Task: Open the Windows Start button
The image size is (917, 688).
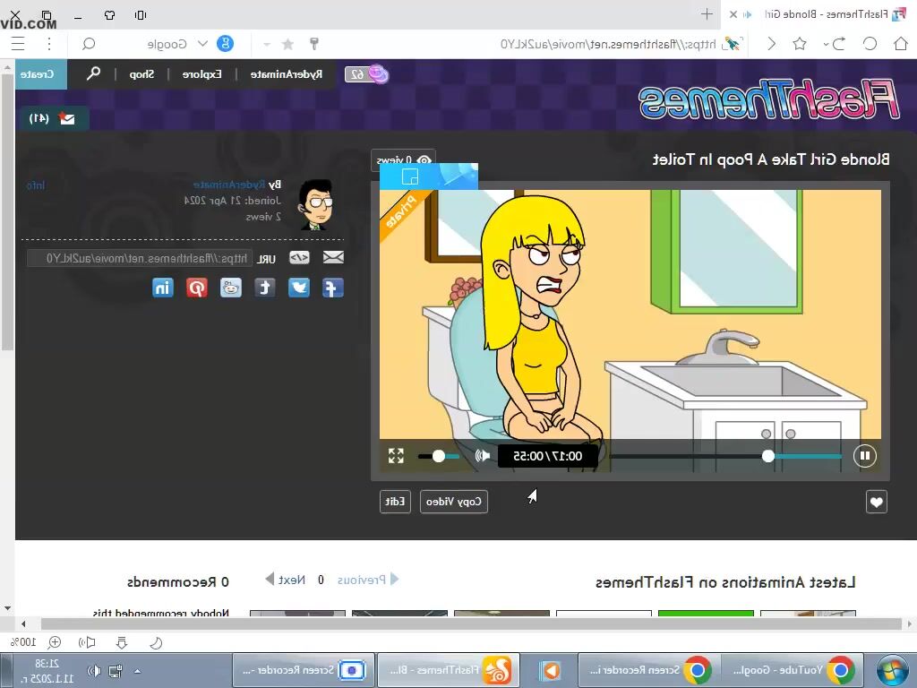Action: (893, 670)
